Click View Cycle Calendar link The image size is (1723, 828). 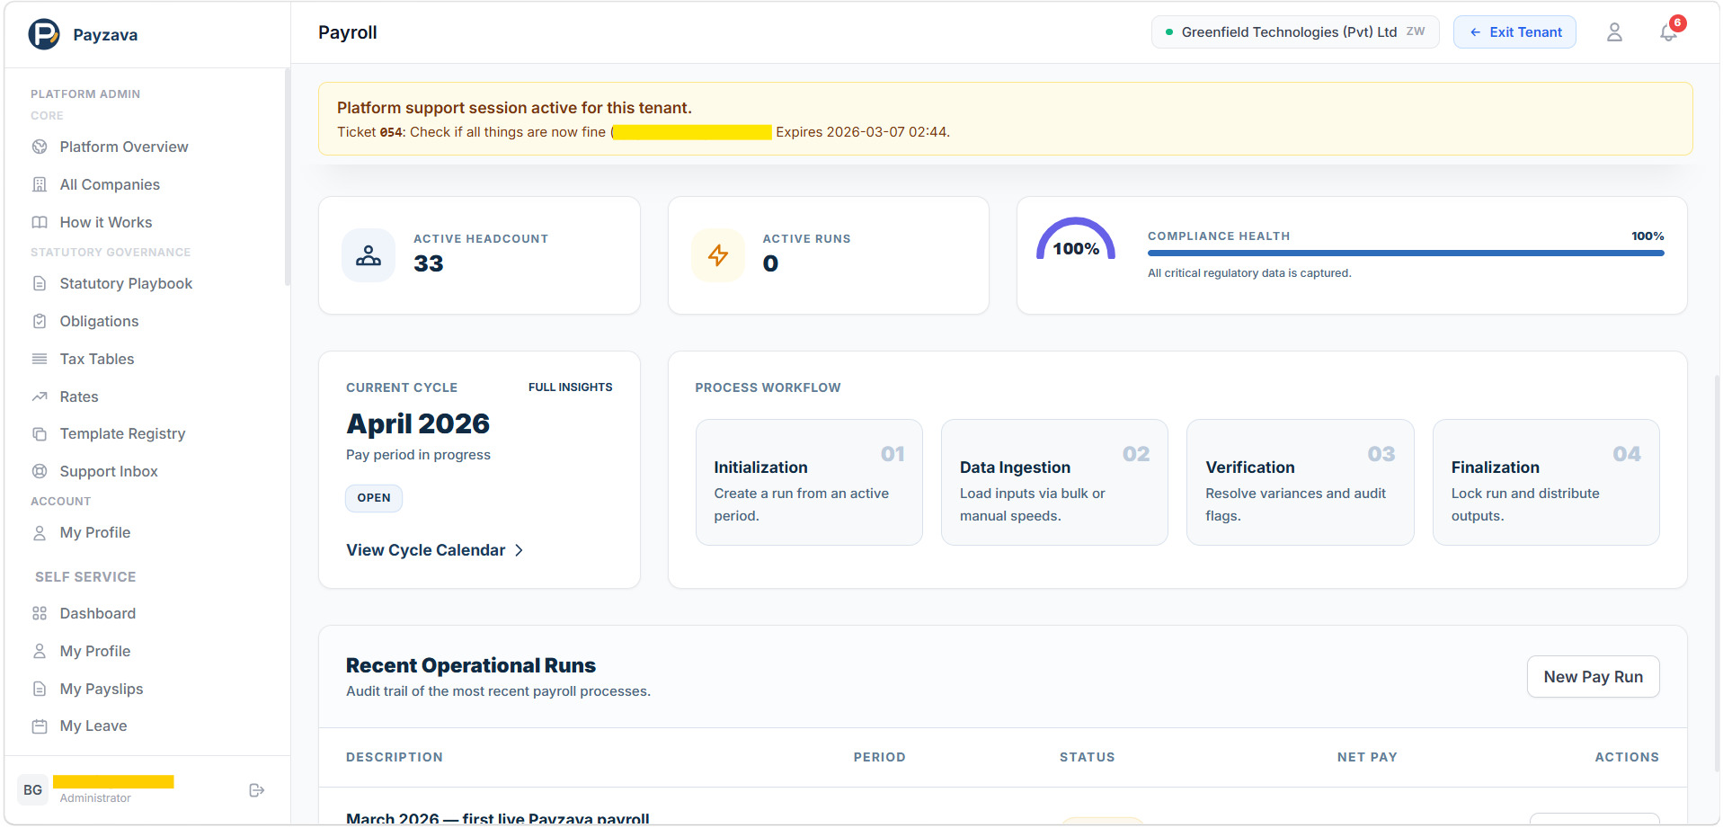[x=435, y=550]
